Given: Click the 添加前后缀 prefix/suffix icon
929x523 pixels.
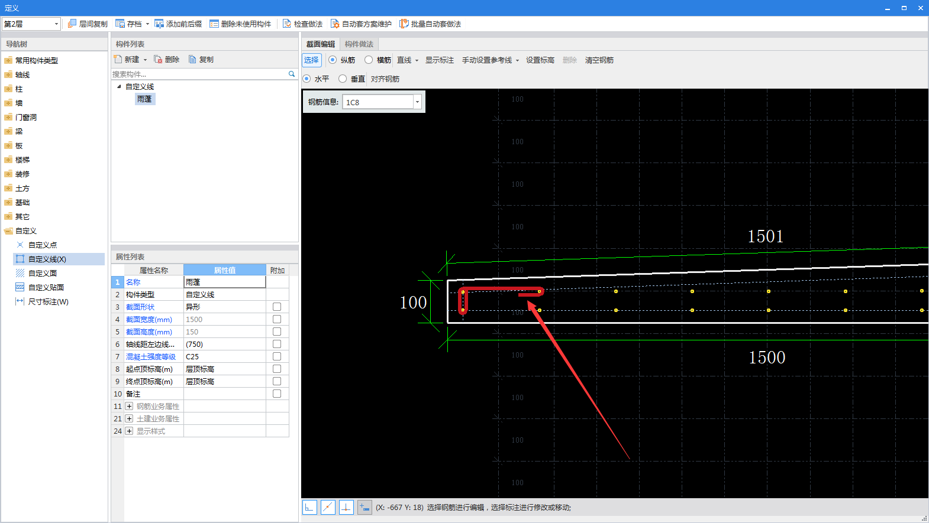Looking at the screenshot, I should tap(159, 24).
